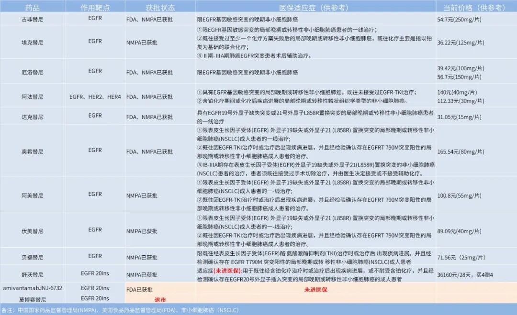
Task: Click 厄洛替尼 indication text
Action: [x=247, y=72]
